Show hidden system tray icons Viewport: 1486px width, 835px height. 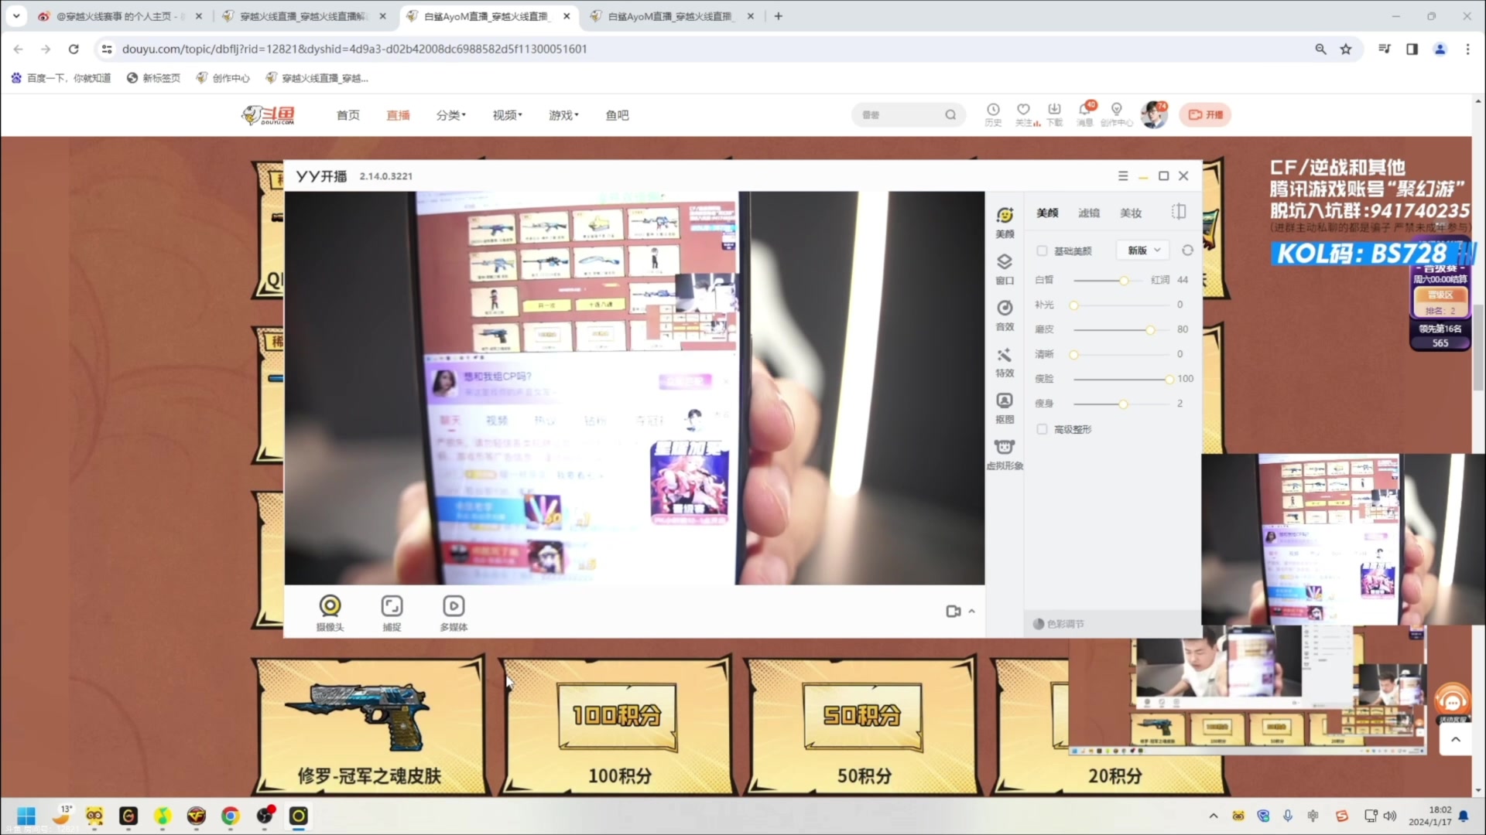coord(1214,816)
